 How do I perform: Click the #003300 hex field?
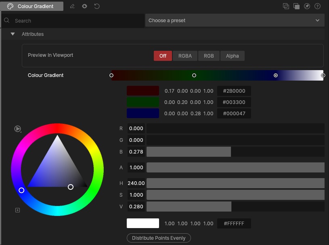click(234, 102)
